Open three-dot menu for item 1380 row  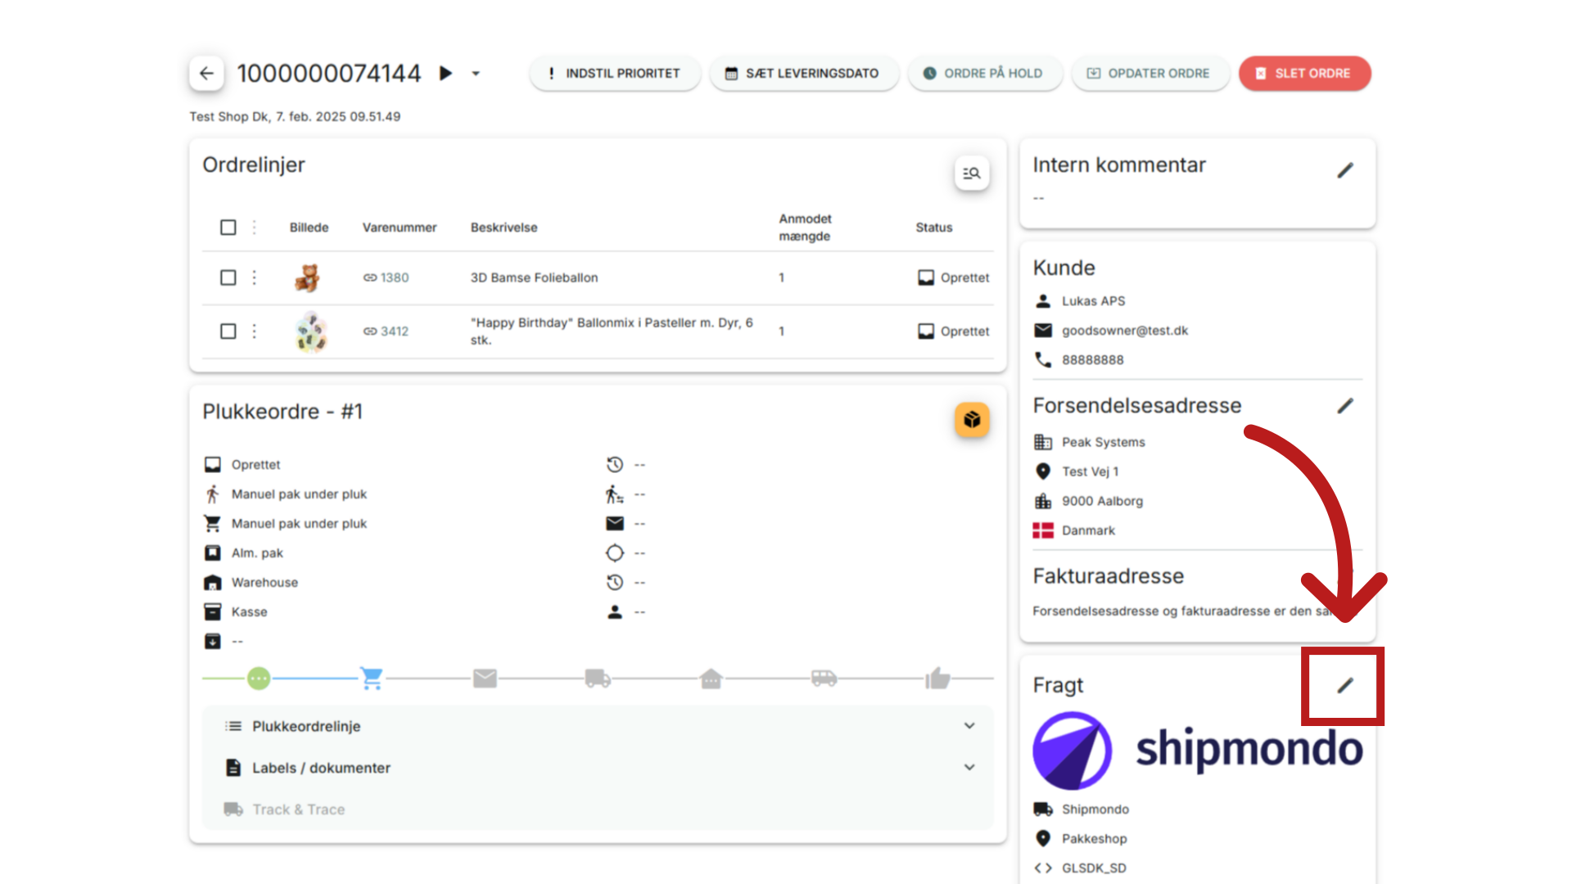point(255,277)
